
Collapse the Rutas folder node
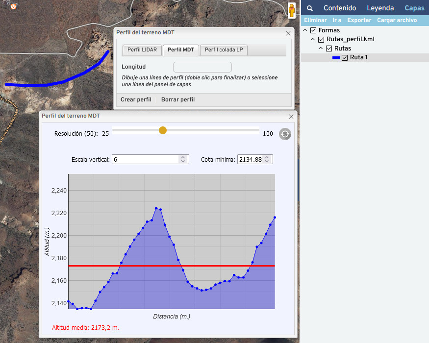coord(322,49)
